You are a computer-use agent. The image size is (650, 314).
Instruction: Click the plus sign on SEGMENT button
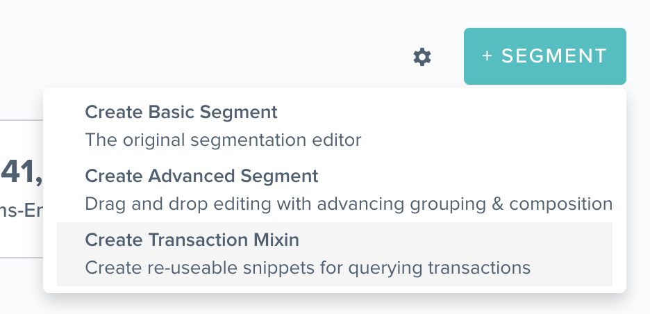pyautogui.click(x=487, y=56)
